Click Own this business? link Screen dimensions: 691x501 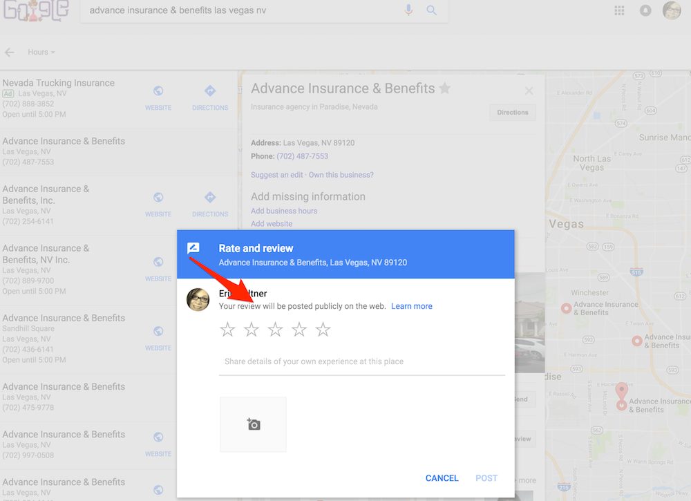coord(341,175)
